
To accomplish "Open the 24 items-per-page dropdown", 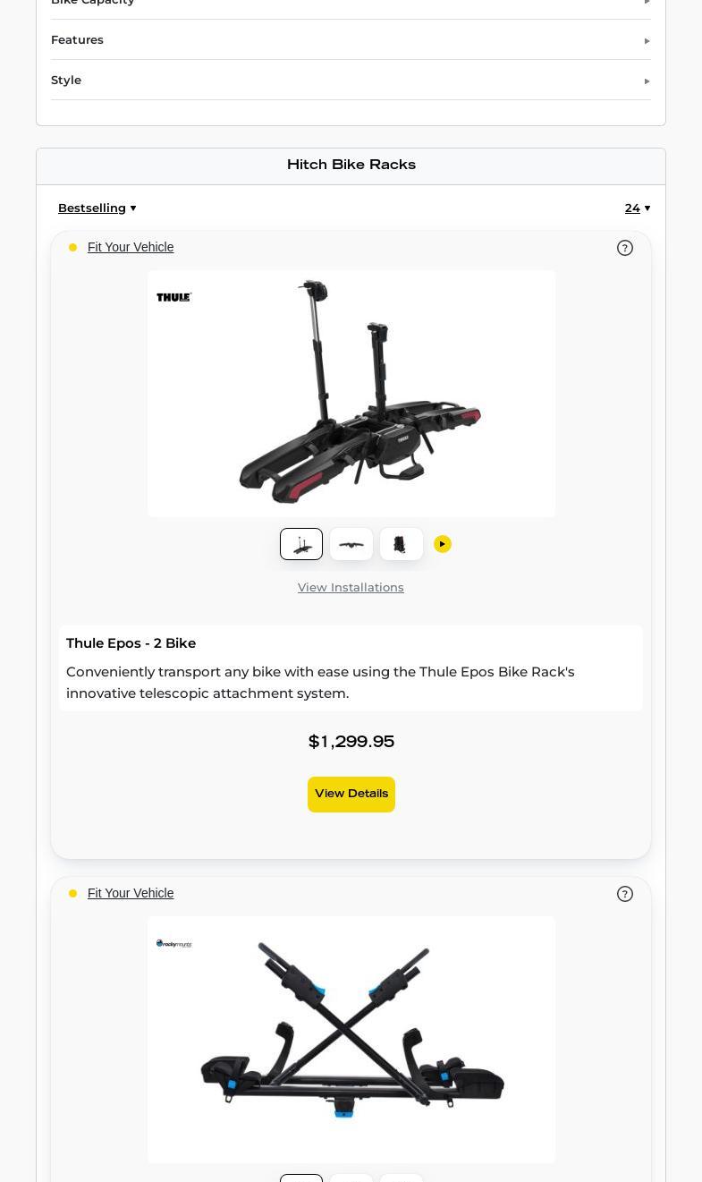I will 638,208.
